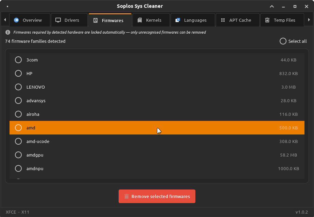This screenshot has height=217, width=314.
Task: Click the LENOVO label
Action: pos(36,87)
